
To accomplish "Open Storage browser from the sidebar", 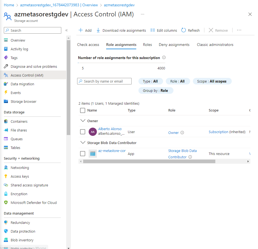I will pos(23,101).
